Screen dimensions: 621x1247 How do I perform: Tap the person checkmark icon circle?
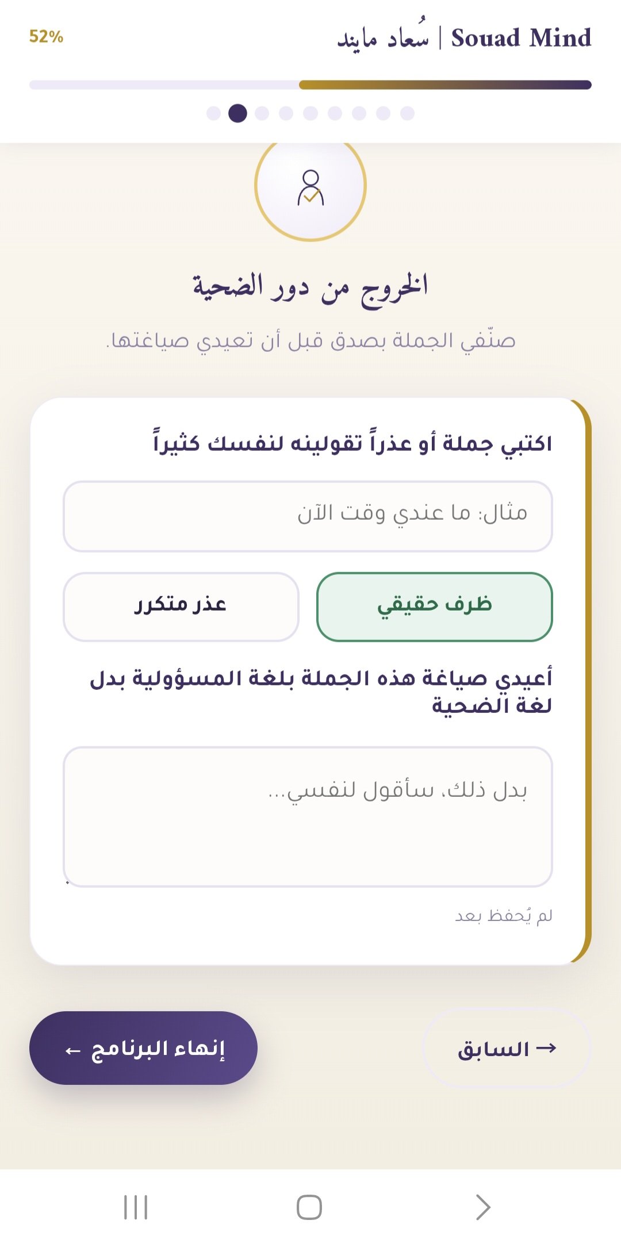310,186
